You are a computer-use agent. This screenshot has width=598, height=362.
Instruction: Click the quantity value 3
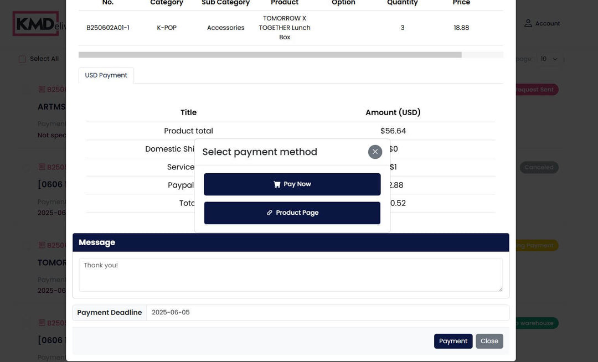point(403,28)
